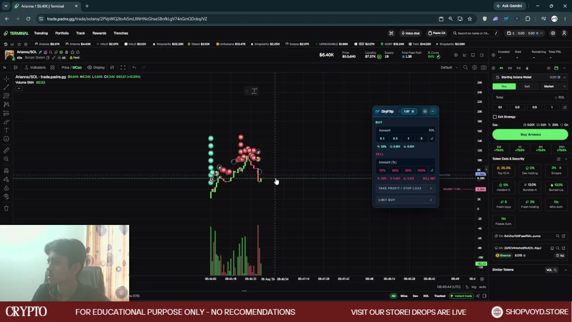
Task: Toggle log scale on chart
Action: [474, 287]
